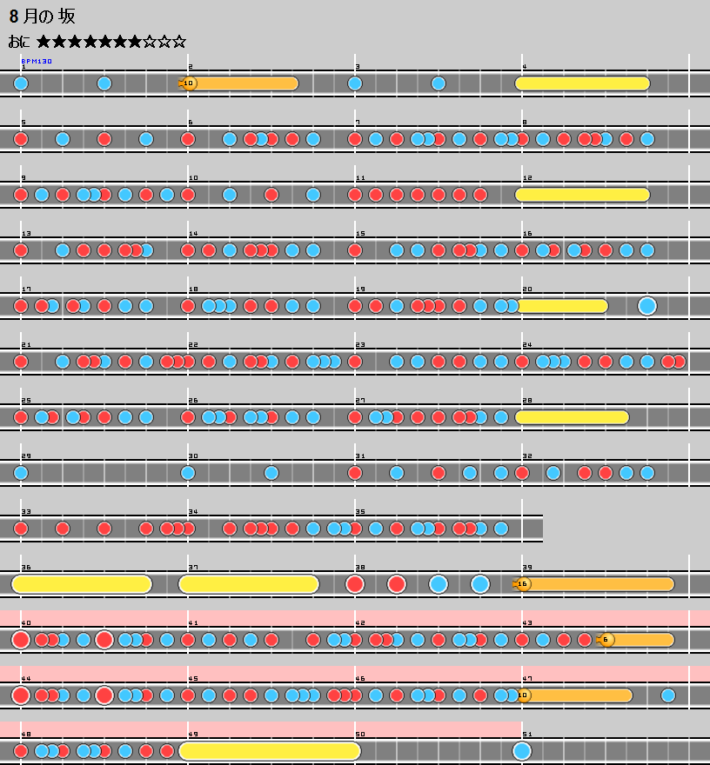Select the large blue note at measure 51
The width and height of the screenshot is (710, 765).
522,751
